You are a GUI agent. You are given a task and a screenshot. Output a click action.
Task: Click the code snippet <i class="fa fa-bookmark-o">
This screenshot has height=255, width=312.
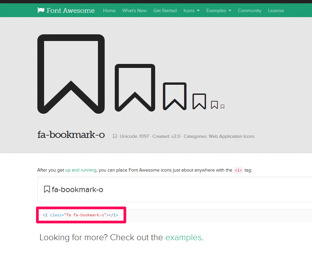(x=80, y=215)
